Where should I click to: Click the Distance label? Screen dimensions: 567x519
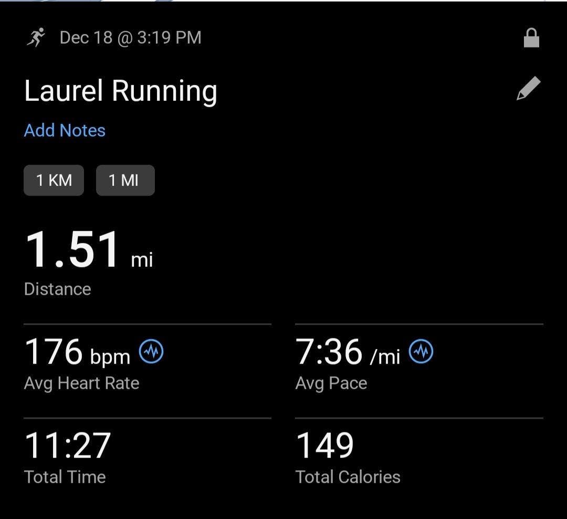57,289
